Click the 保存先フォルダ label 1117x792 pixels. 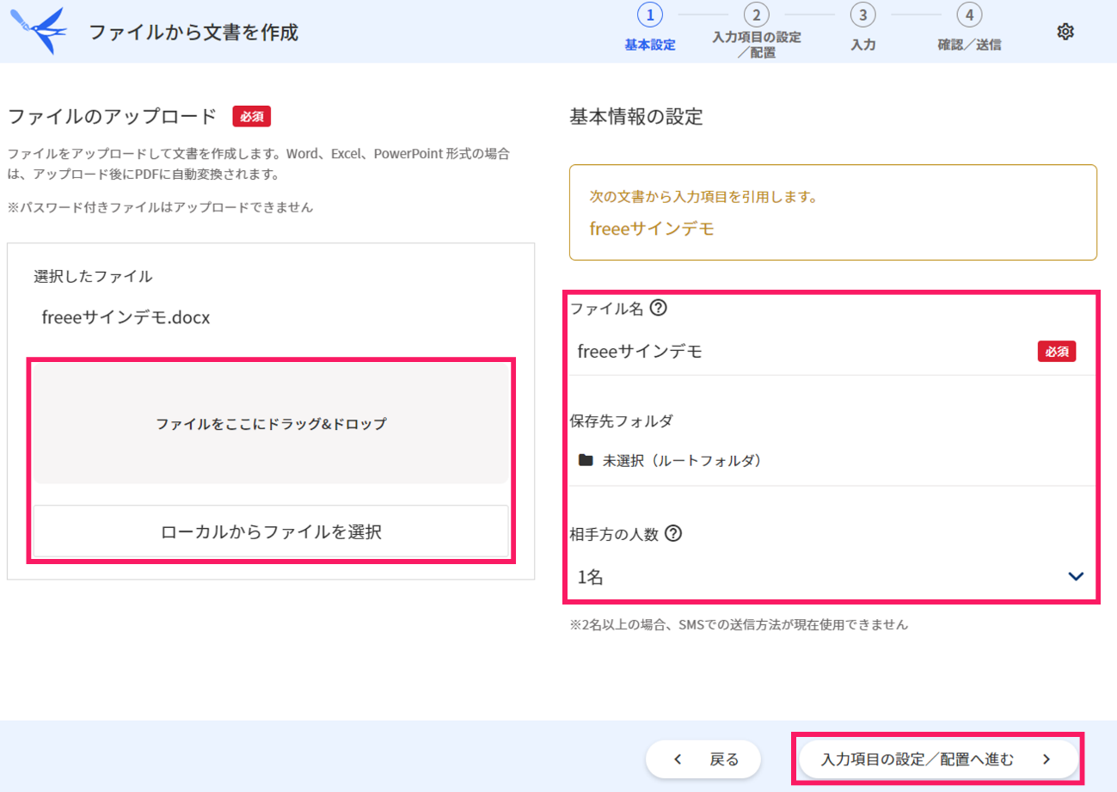pos(621,421)
